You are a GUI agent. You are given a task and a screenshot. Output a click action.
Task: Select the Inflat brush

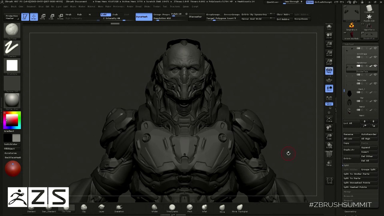[x=204, y=208]
